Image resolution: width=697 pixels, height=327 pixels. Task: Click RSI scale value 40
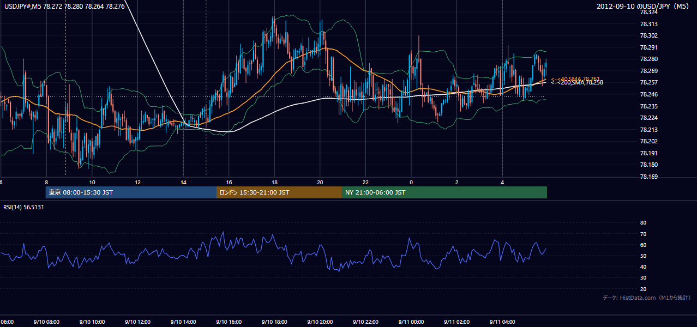pyautogui.click(x=643, y=267)
